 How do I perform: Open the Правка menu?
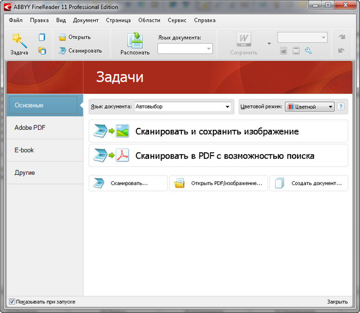39,20
